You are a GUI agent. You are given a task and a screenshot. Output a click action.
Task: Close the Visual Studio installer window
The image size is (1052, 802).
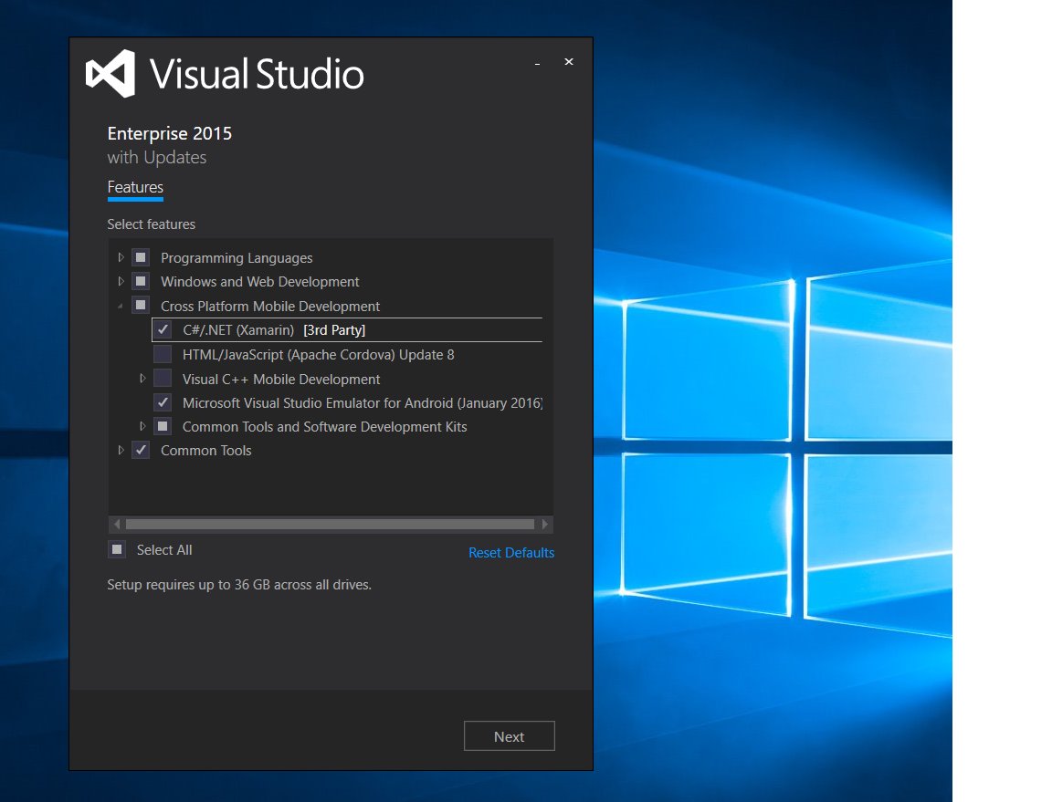click(x=569, y=62)
